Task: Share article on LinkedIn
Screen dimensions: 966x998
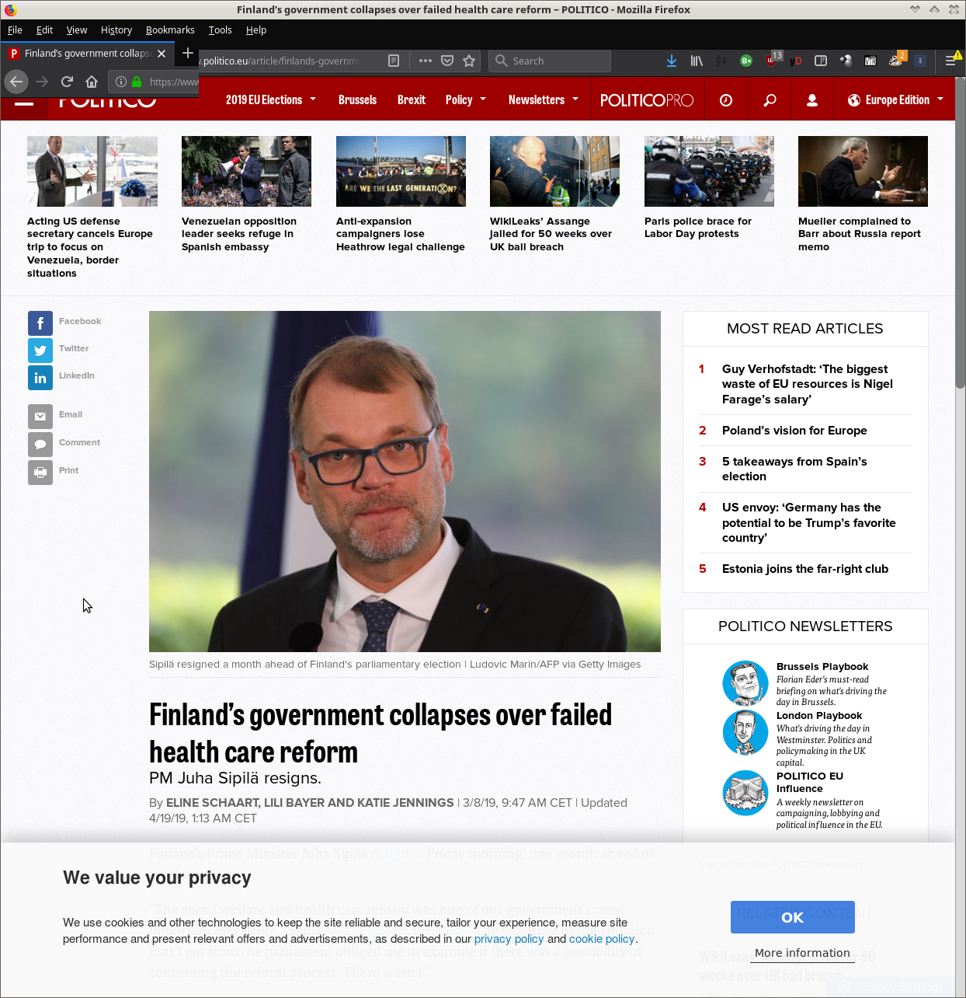Action: click(x=40, y=377)
